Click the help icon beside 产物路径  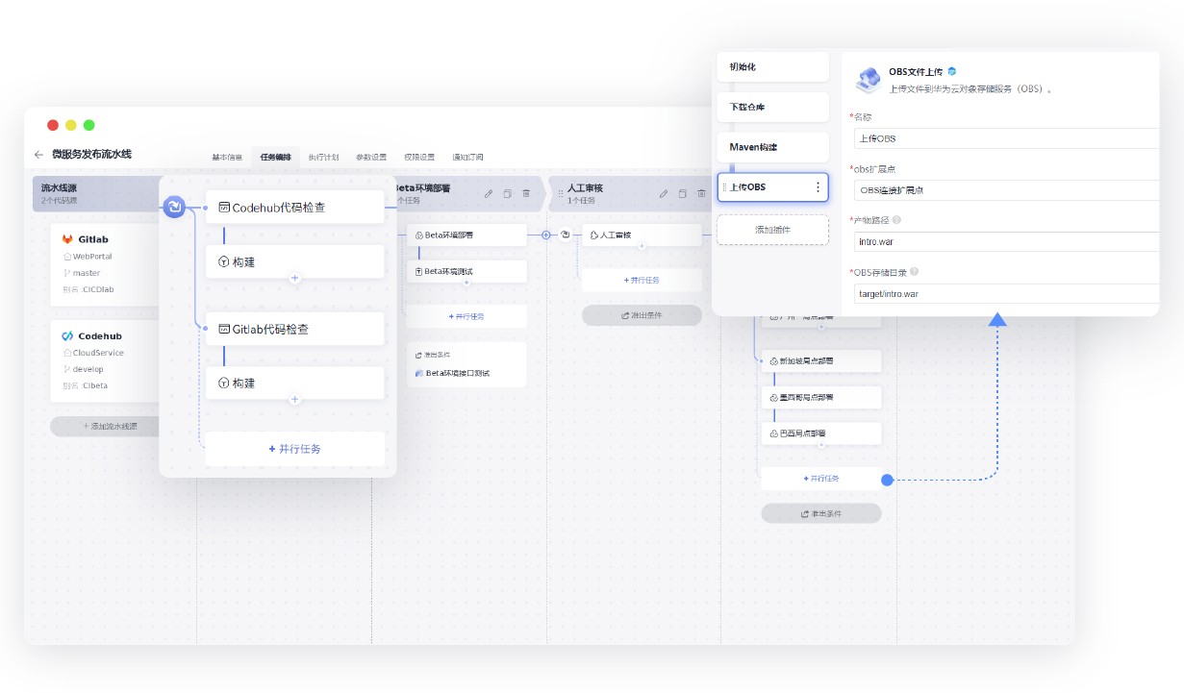pyautogui.click(x=896, y=220)
